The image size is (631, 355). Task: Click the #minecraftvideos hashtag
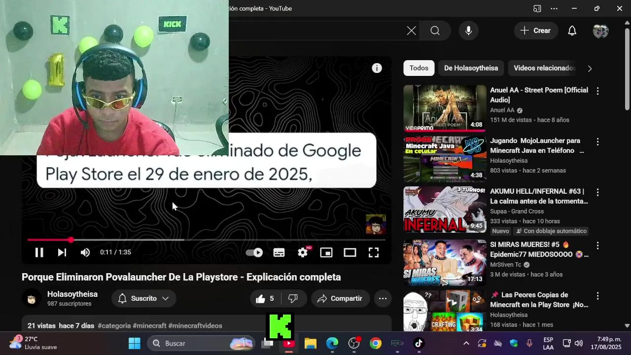[195, 326]
